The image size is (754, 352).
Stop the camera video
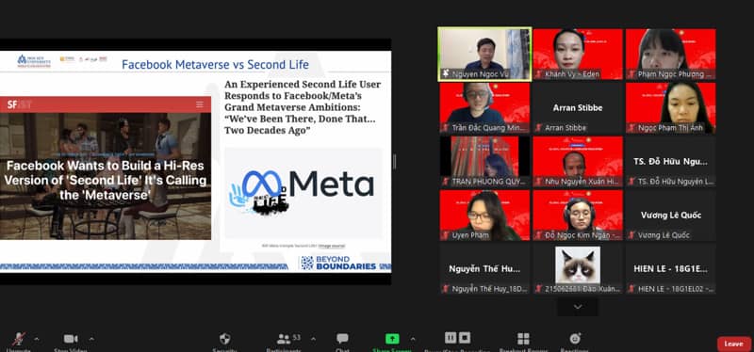(x=70, y=340)
